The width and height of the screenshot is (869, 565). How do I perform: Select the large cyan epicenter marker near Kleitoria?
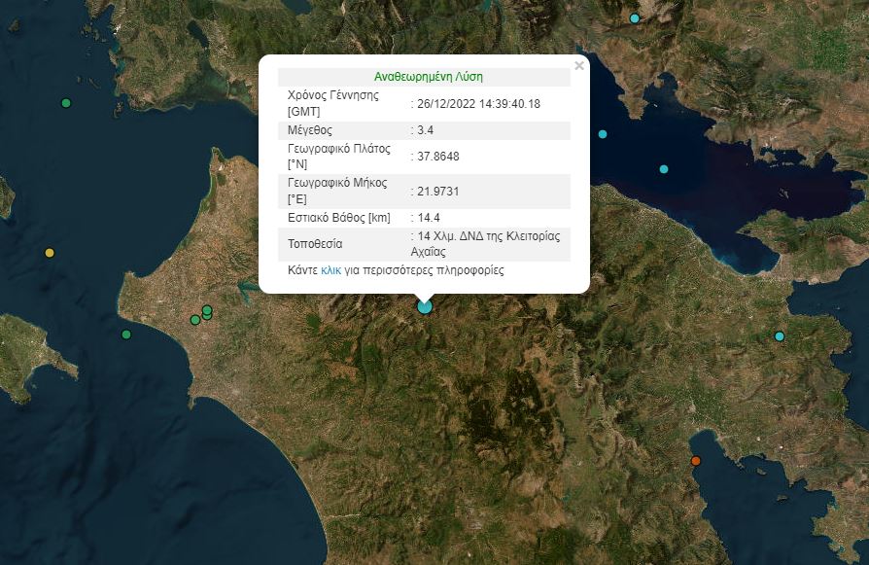pyautogui.click(x=423, y=305)
